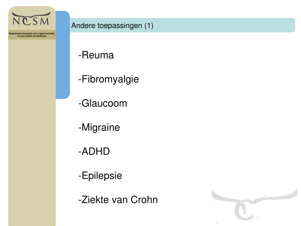Select the '-ADHD' bullet
Screen dimensions: 301x226
pyautogui.click(x=94, y=152)
